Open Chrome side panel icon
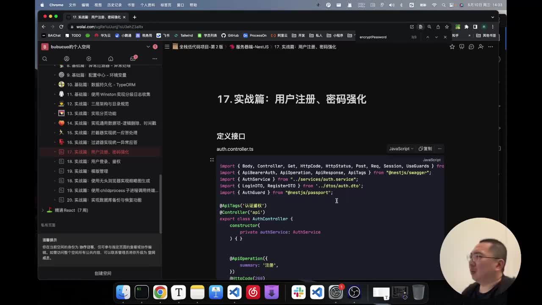Viewport: 542px width, 305px height. (x=475, y=27)
